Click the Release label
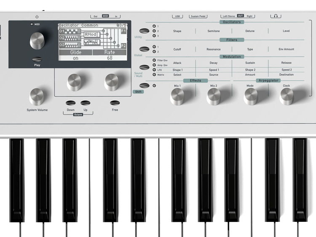Viewport: 316px width, 237px height. 287,63
